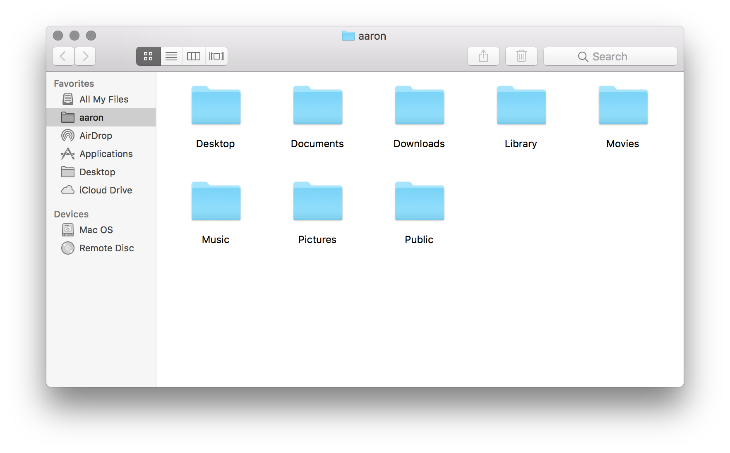Switch to column view
Image resolution: width=730 pixels, height=453 pixels.
194,56
